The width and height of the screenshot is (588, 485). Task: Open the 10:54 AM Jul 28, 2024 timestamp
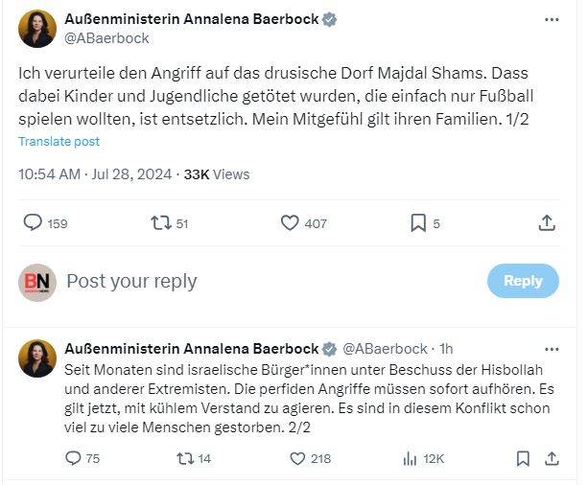[95, 174]
